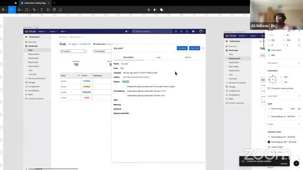The height and width of the screenshot is (170, 303).
Task: Enable Fix position when scrolling
Action: pyautogui.click(x=269, y=88)
